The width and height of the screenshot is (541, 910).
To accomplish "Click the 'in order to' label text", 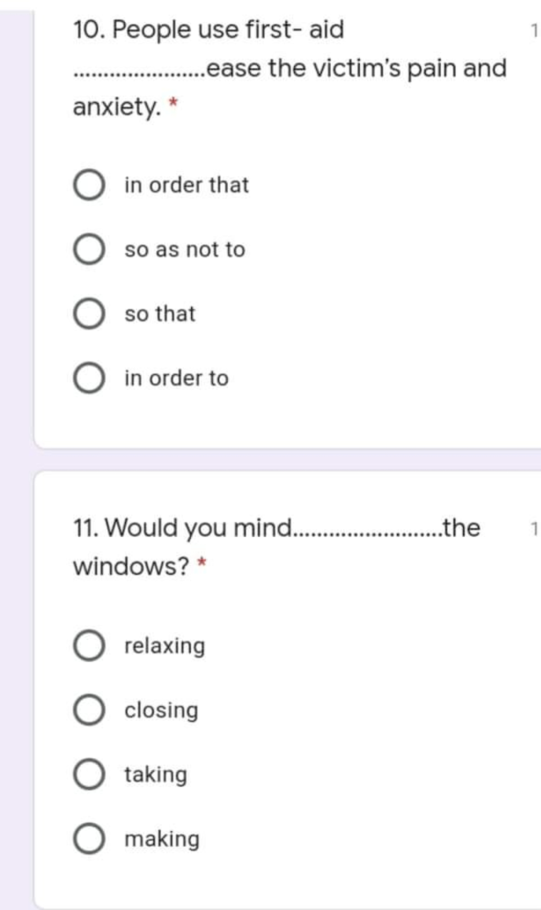I will tap(176, 378).
